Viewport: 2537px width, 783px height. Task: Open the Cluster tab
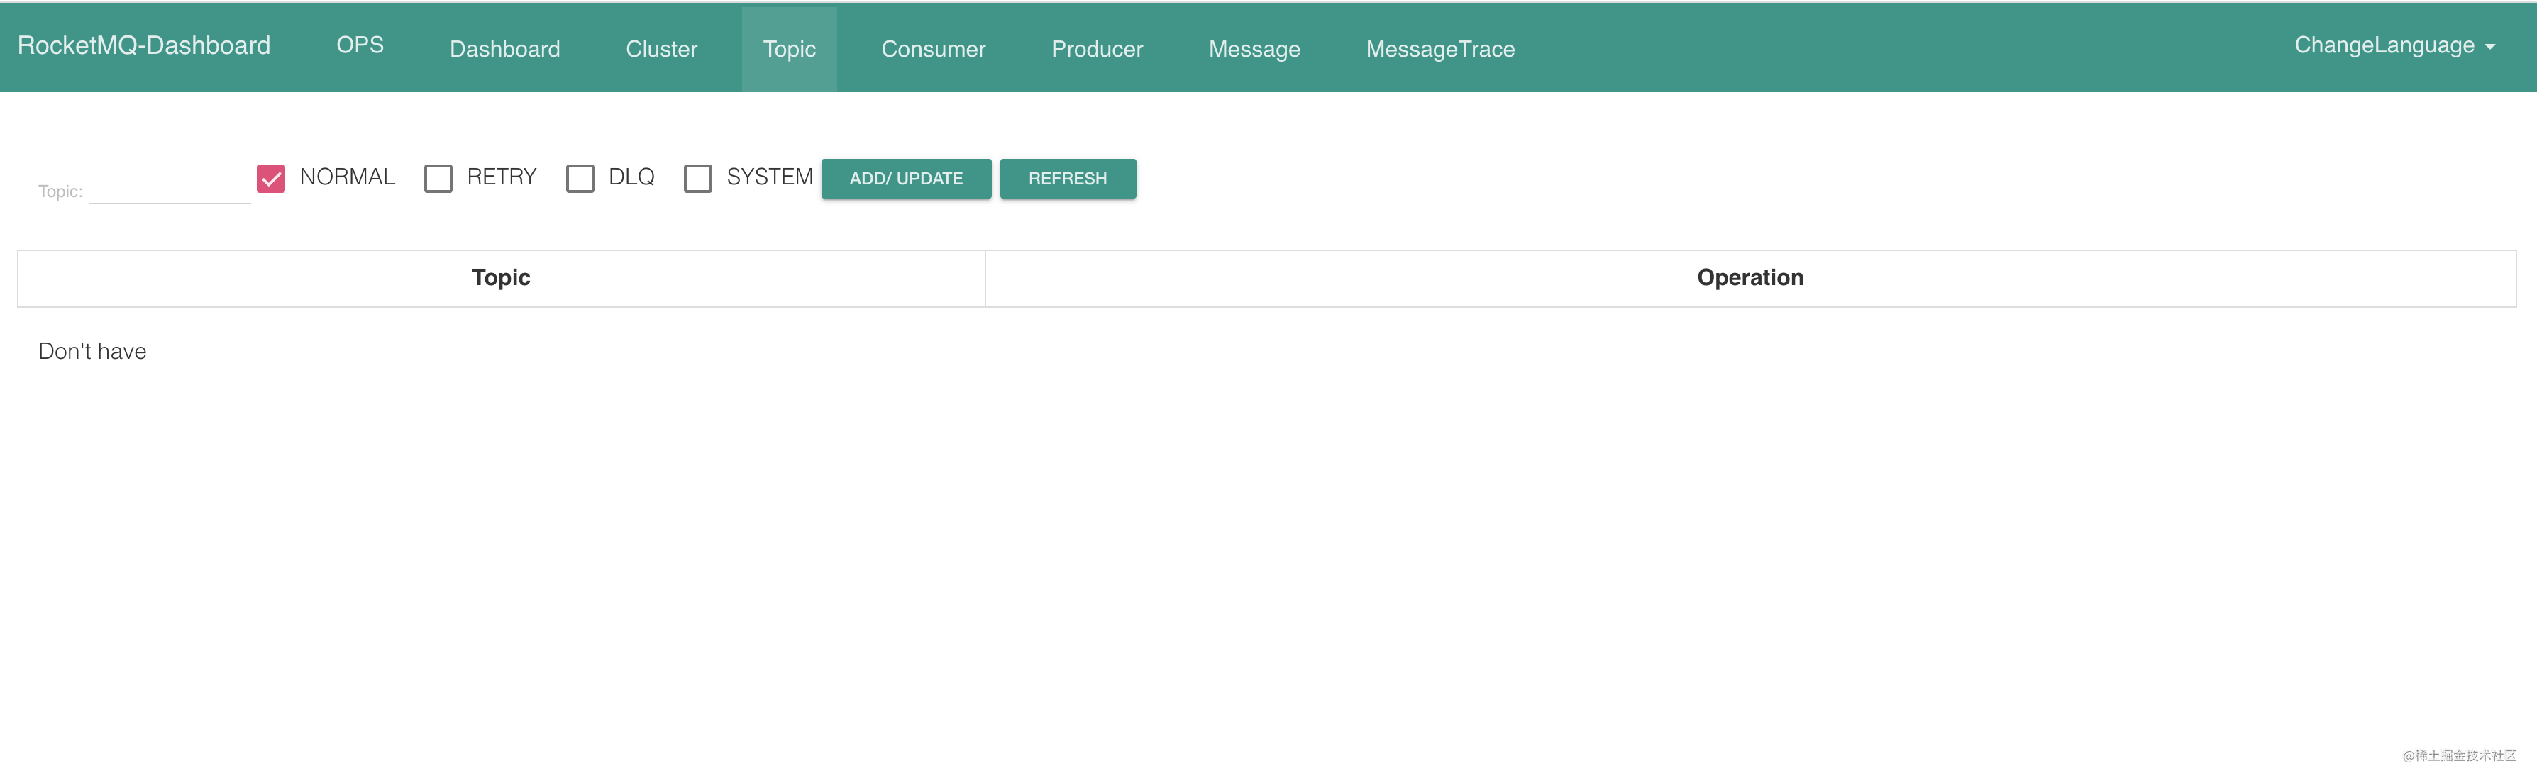click(x=660, y=49)
